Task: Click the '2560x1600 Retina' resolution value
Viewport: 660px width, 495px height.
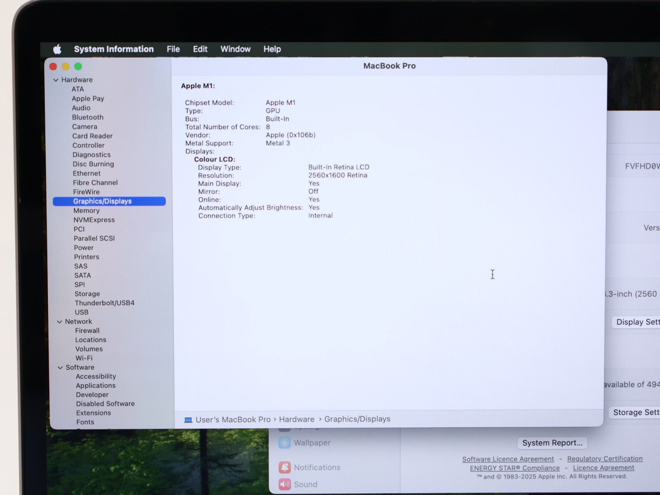Action: [338, 175]
